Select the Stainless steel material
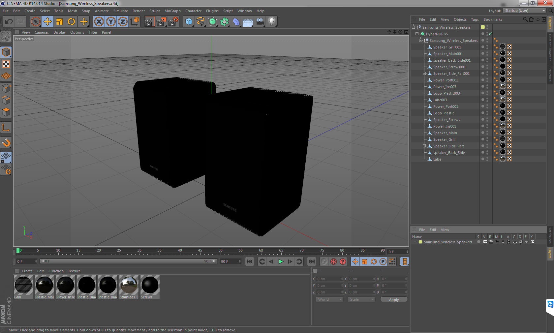The width and height of the screenshot is (554, 333). 129,287
